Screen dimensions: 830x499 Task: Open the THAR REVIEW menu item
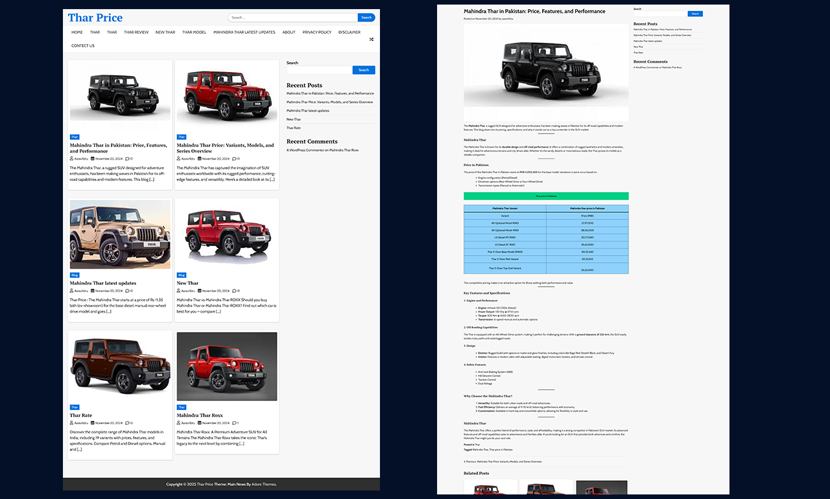tap(136, 32)
